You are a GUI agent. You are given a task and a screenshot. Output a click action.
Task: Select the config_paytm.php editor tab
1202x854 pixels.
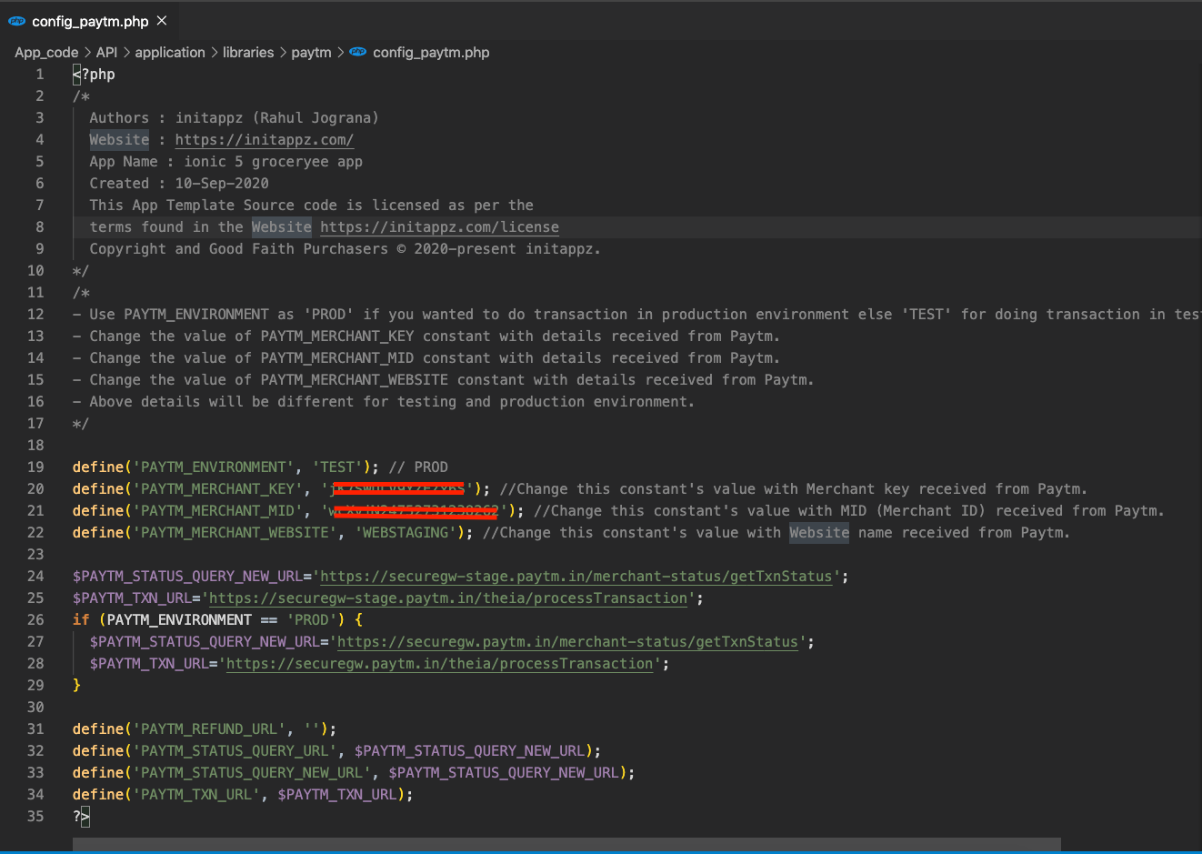[90, 21]
